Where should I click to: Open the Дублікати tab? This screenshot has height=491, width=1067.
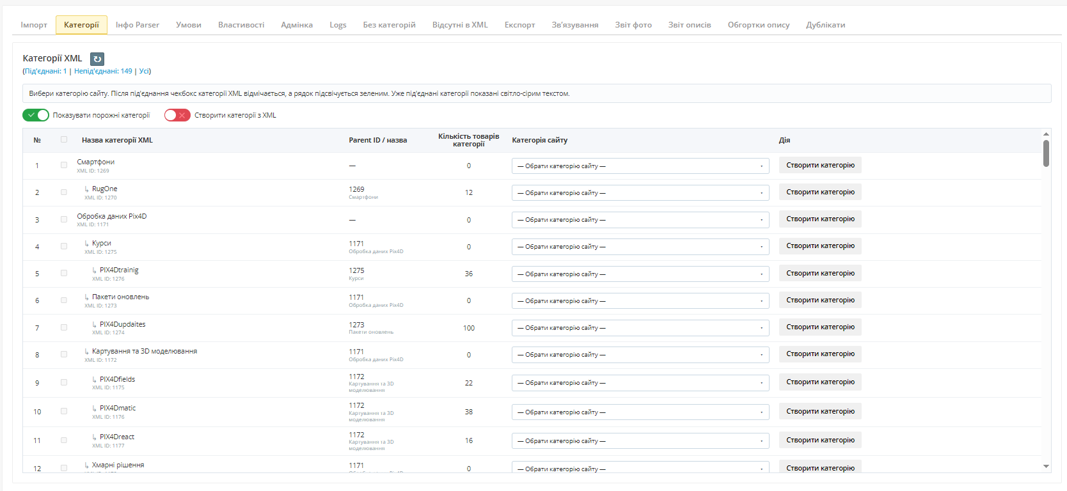pyautogui.click(x=826, y=25)
